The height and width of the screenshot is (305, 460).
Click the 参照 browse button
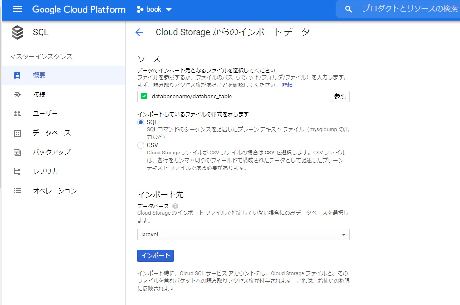(340, 97)
